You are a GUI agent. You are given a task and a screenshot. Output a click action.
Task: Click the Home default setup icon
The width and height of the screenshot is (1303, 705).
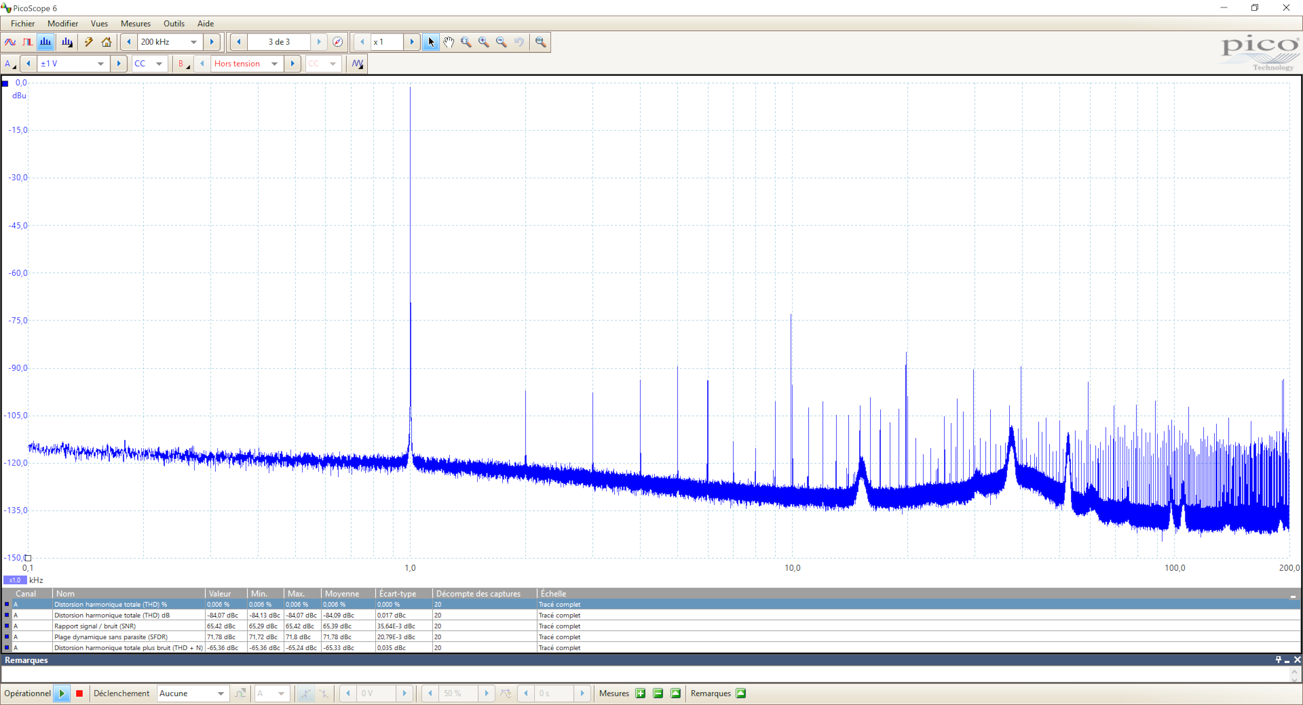pyautogui.click(x=107, y=42)
